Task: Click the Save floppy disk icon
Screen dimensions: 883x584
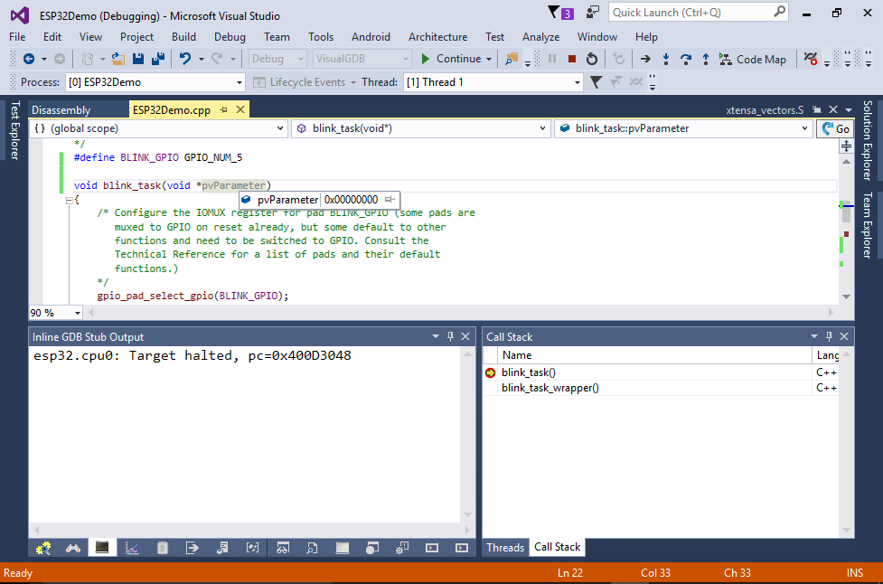Action: click(x=138, y=59)
